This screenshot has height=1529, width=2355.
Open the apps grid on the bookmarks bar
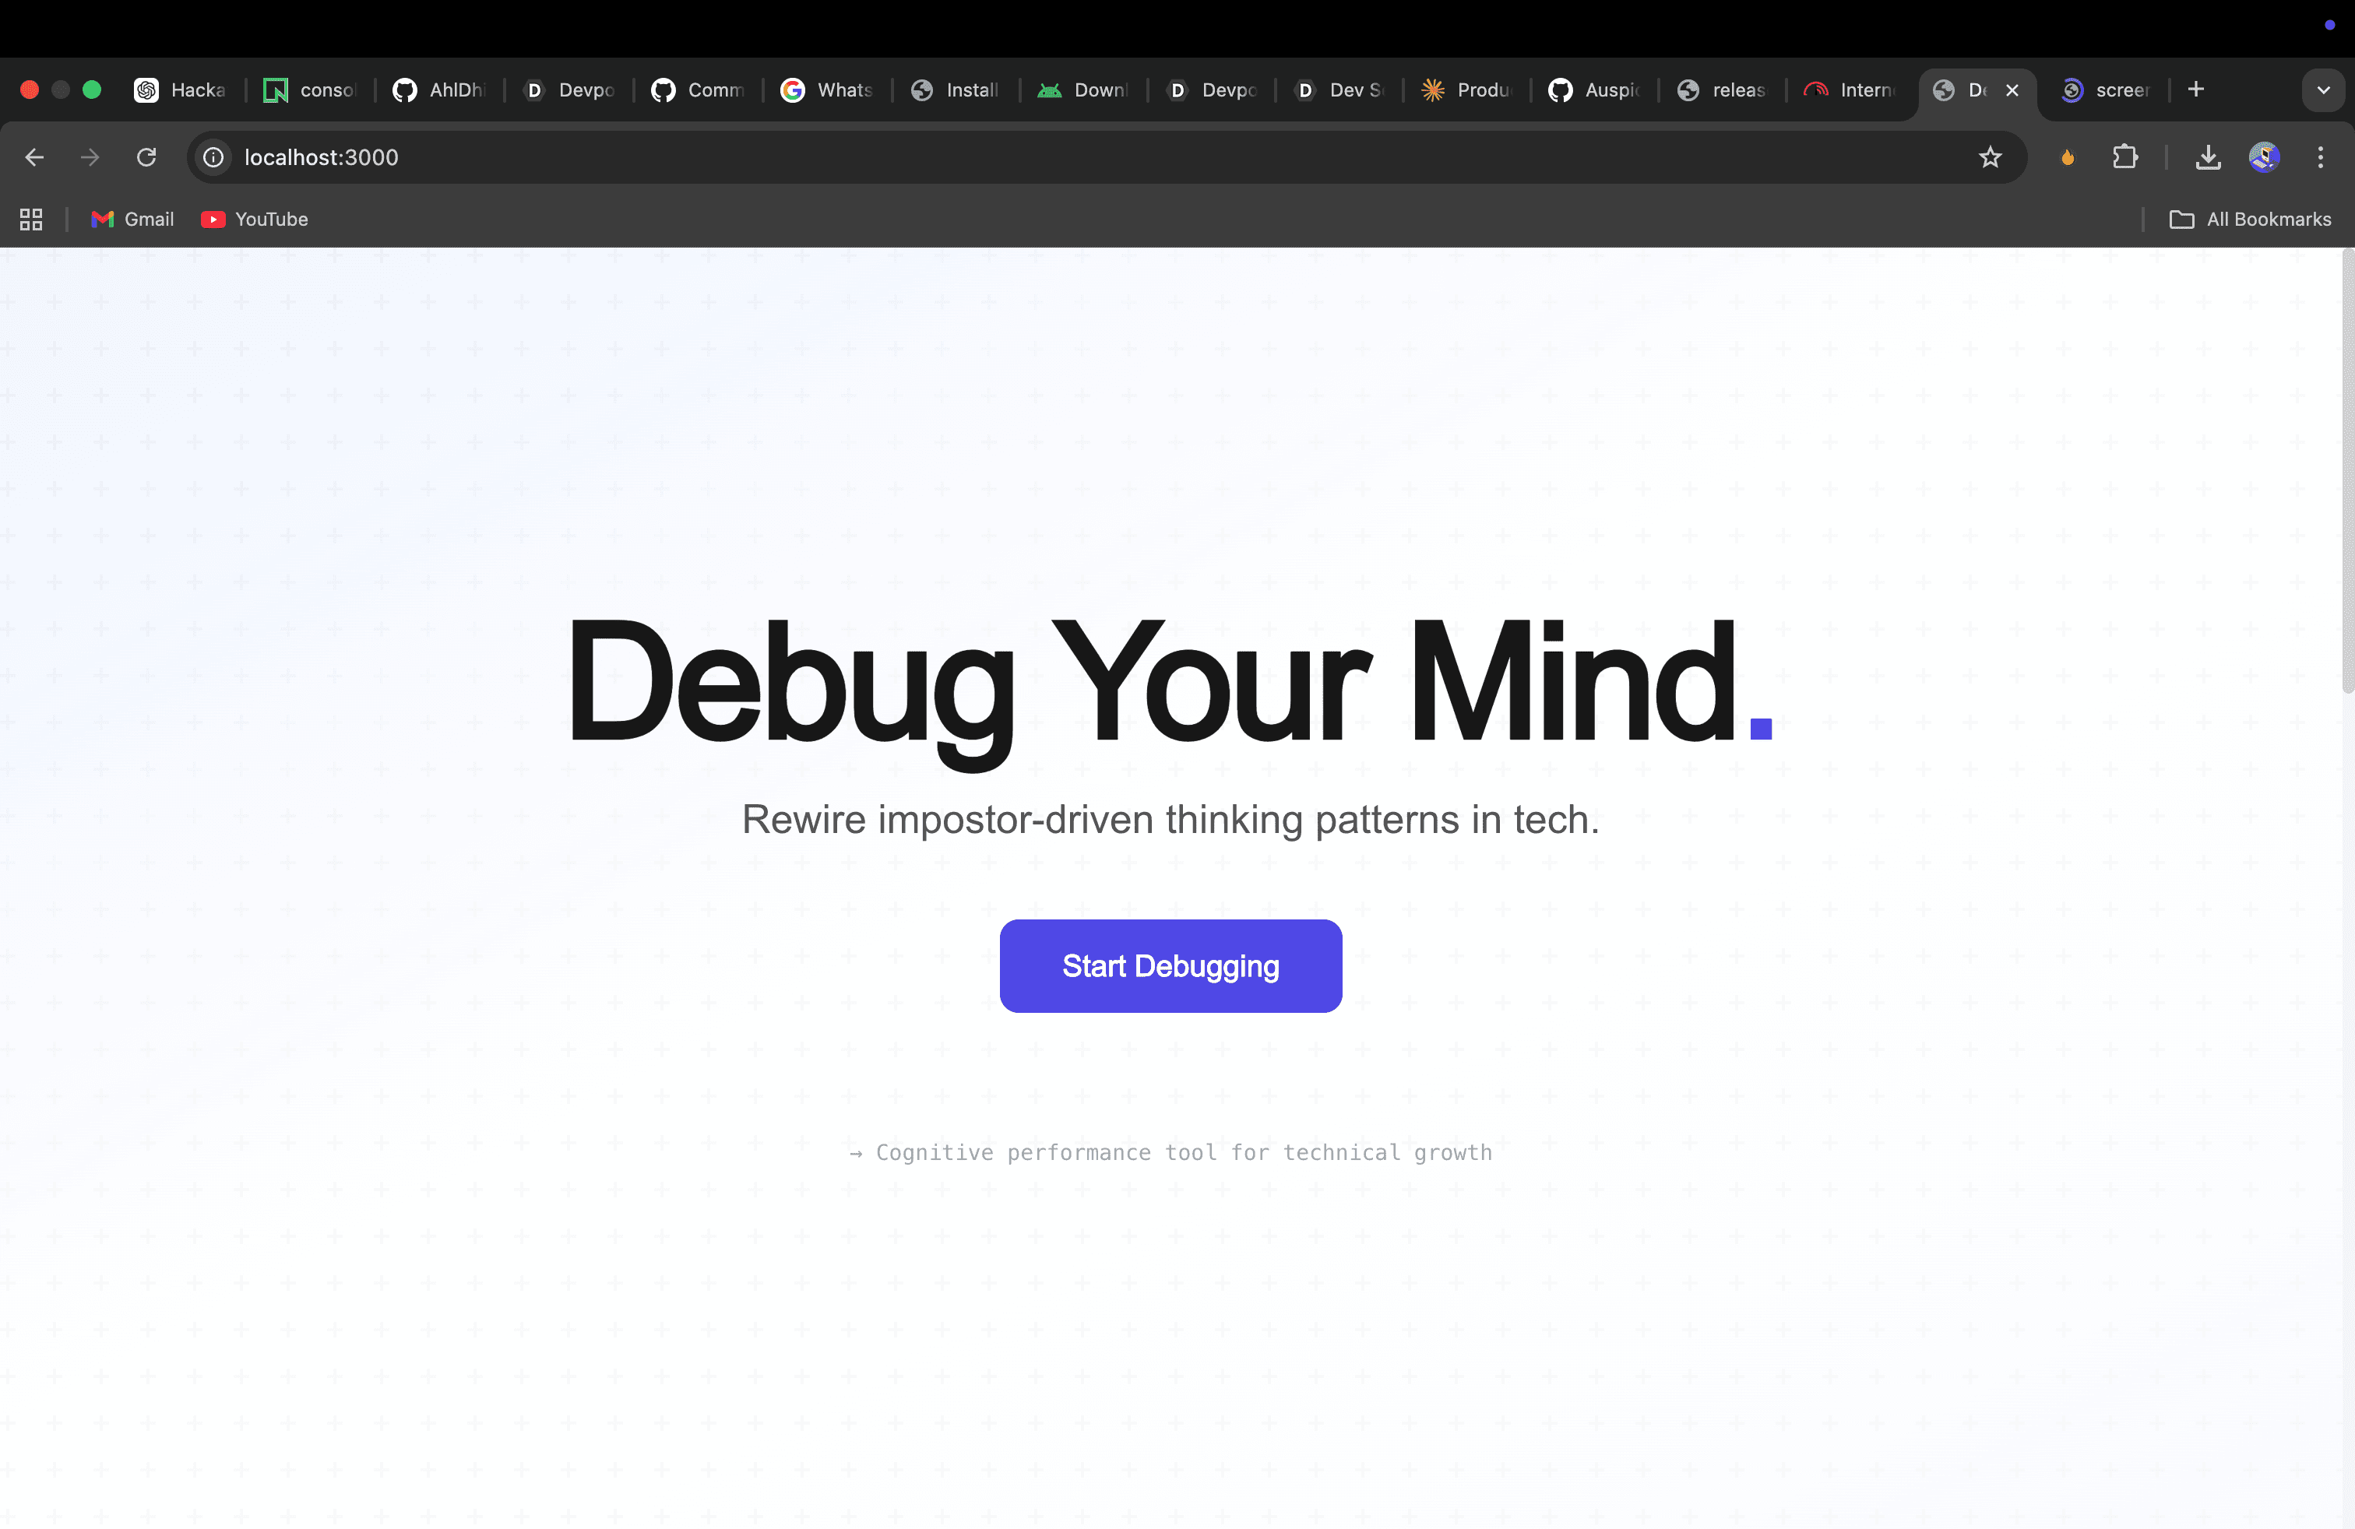click(30, 219)
